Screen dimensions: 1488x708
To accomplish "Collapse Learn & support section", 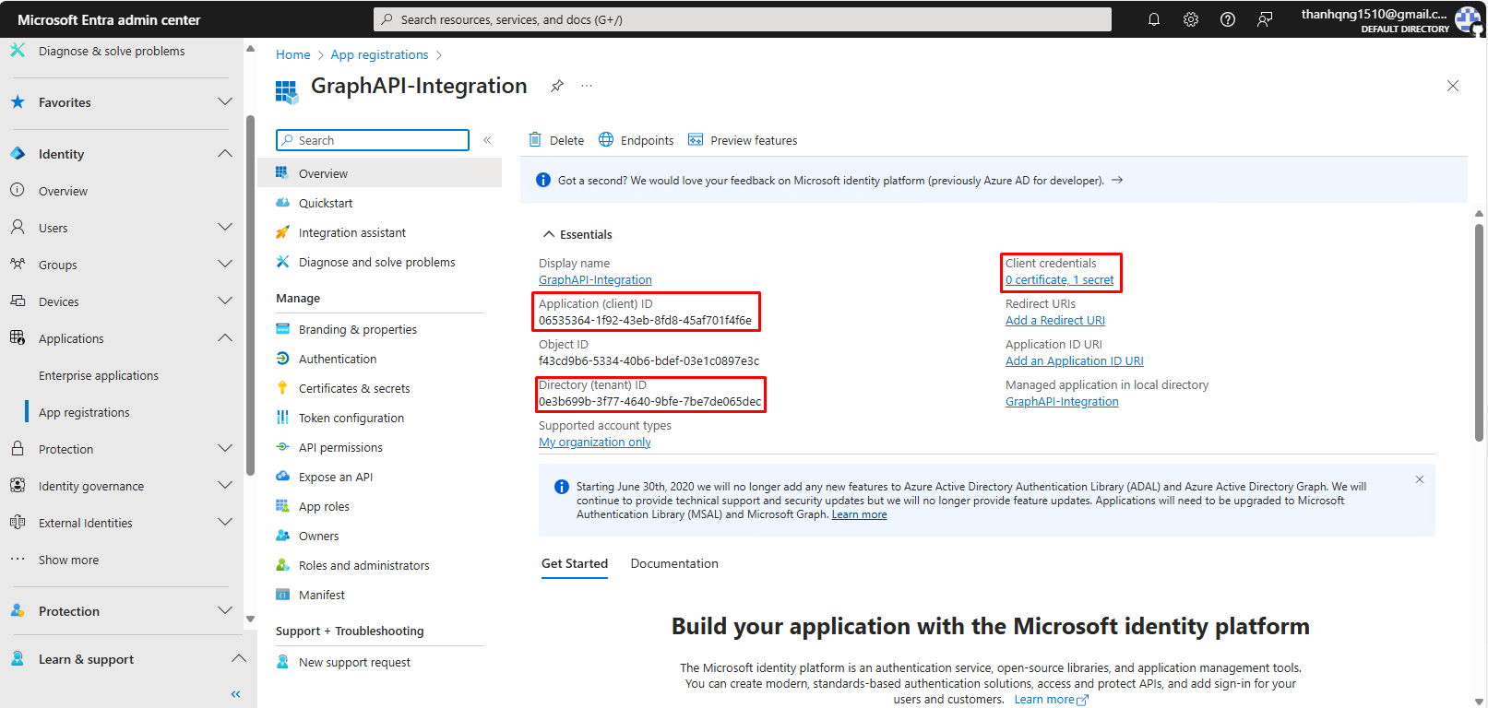I will coord(238,658).
